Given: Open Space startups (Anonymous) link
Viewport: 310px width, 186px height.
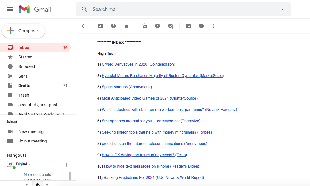Looking at the screenshot, I should click(x=127, y=87).
